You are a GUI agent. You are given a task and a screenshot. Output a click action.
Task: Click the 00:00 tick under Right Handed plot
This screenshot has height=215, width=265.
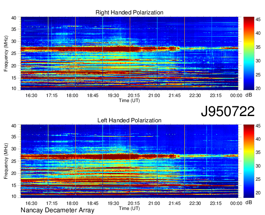tap(236, 95)
